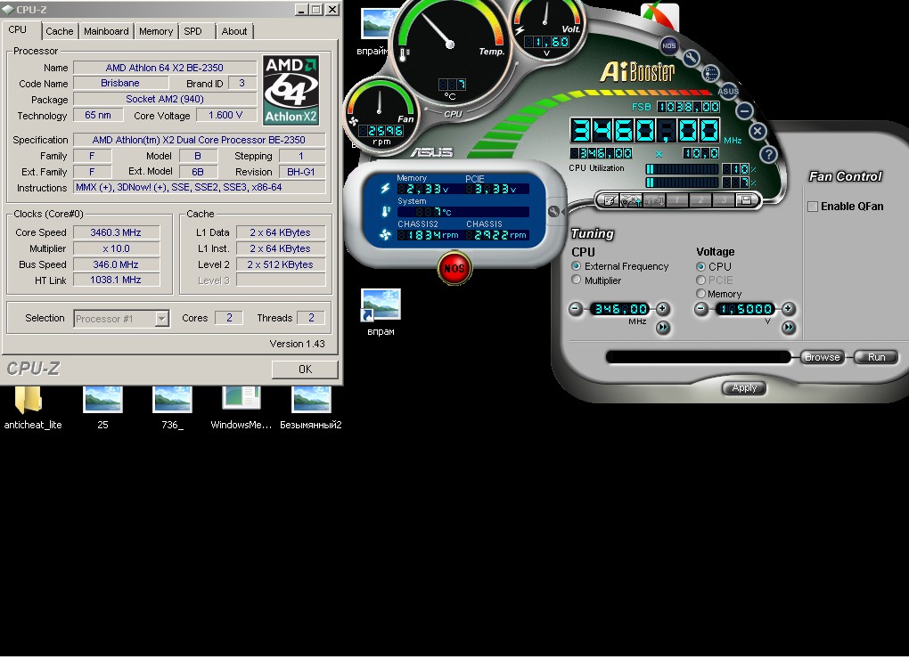Click the fast-forward button under voltage
Viewport: 909px width, 658px height.
pyautogui.click(x=789, y=328)
